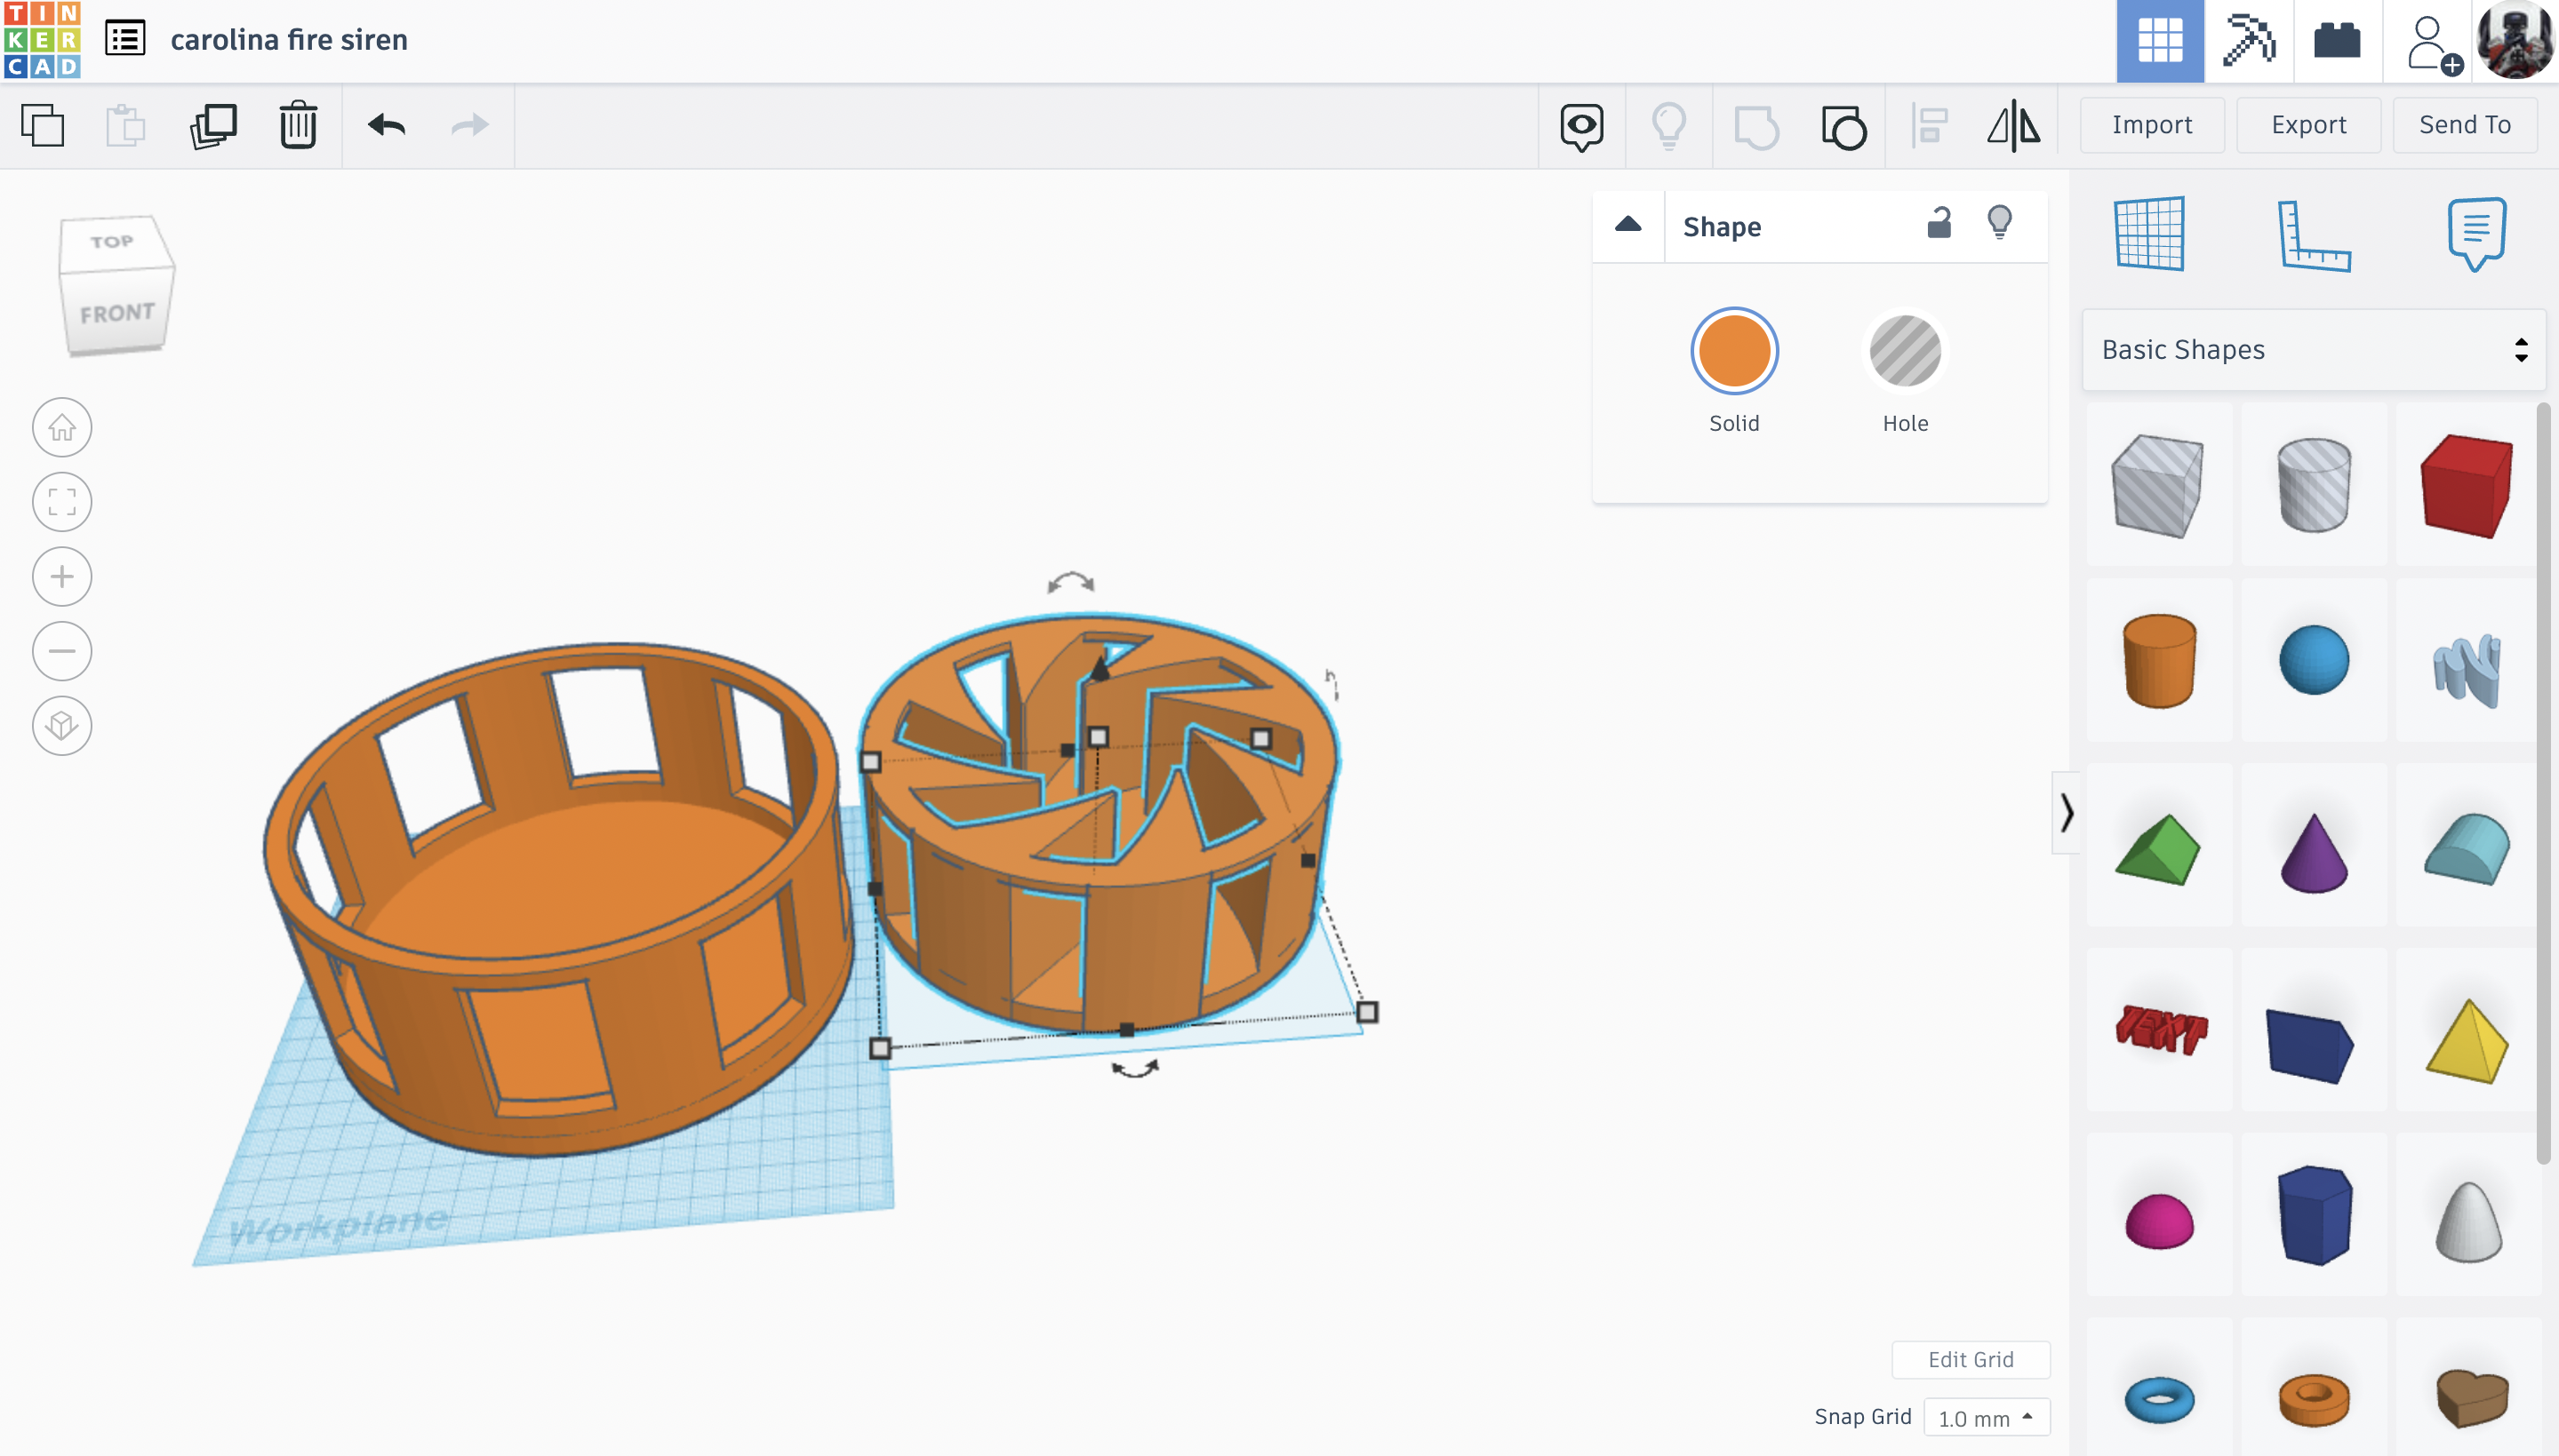The width and height of the screenshot is (2559, 1456).
Task: Click the Import button
Action: 2152,125
